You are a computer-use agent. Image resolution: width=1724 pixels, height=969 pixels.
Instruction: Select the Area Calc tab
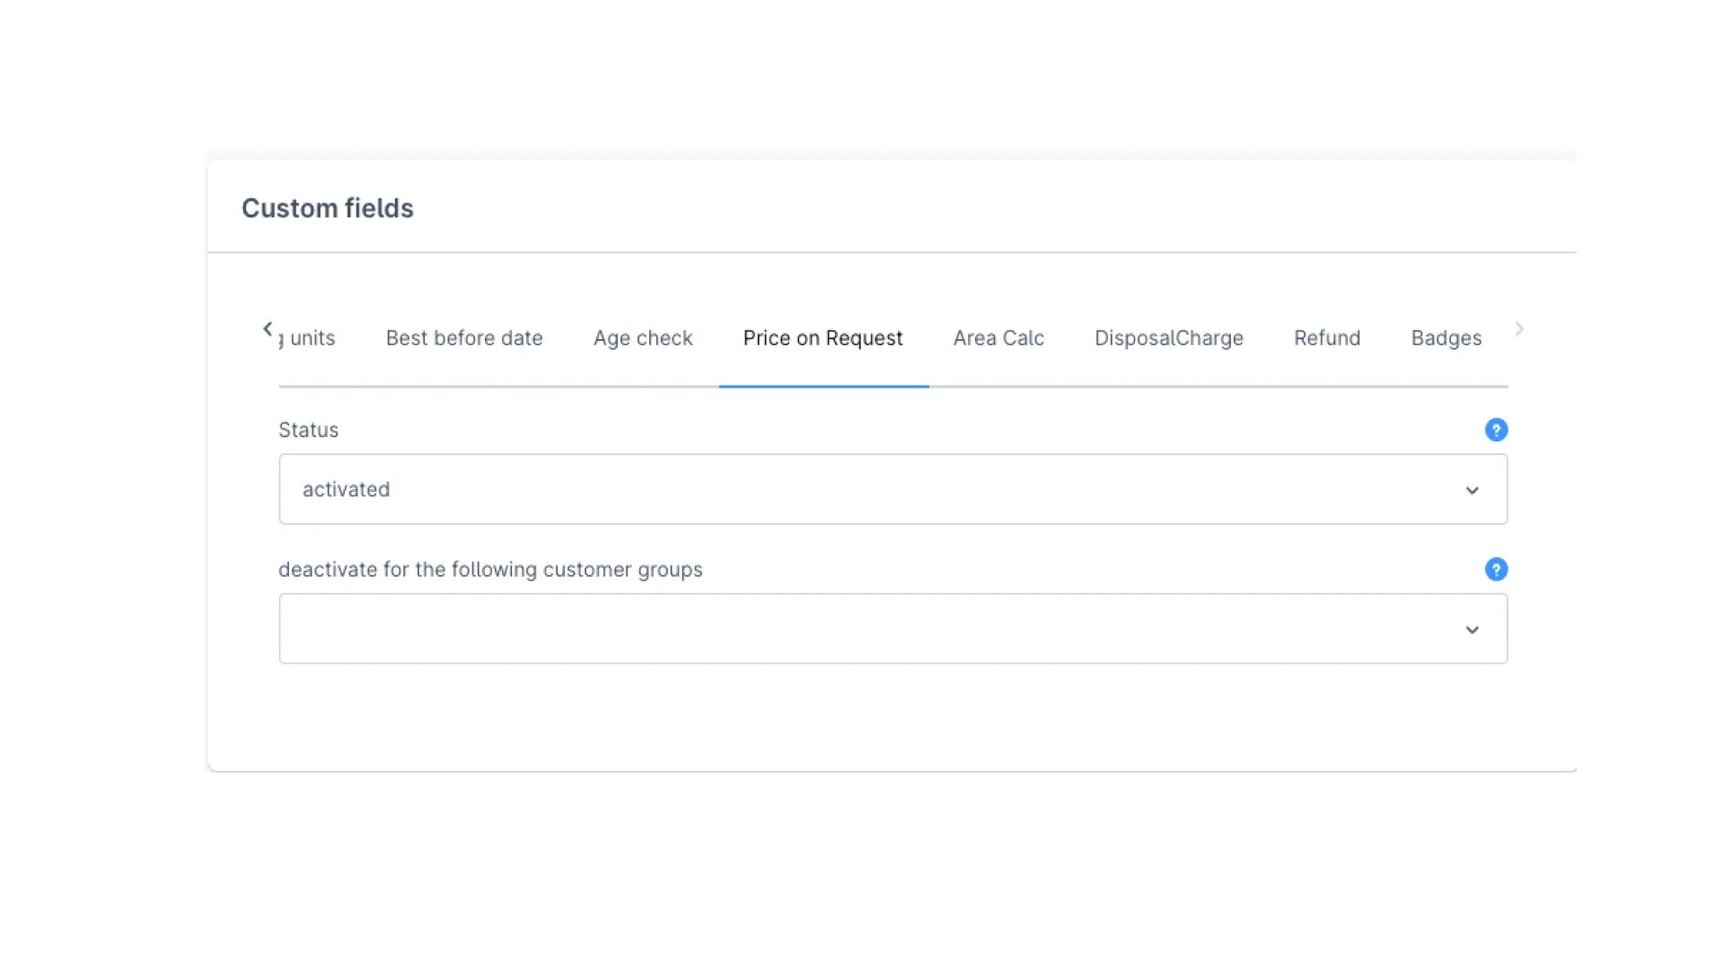(x=998, y=338)
